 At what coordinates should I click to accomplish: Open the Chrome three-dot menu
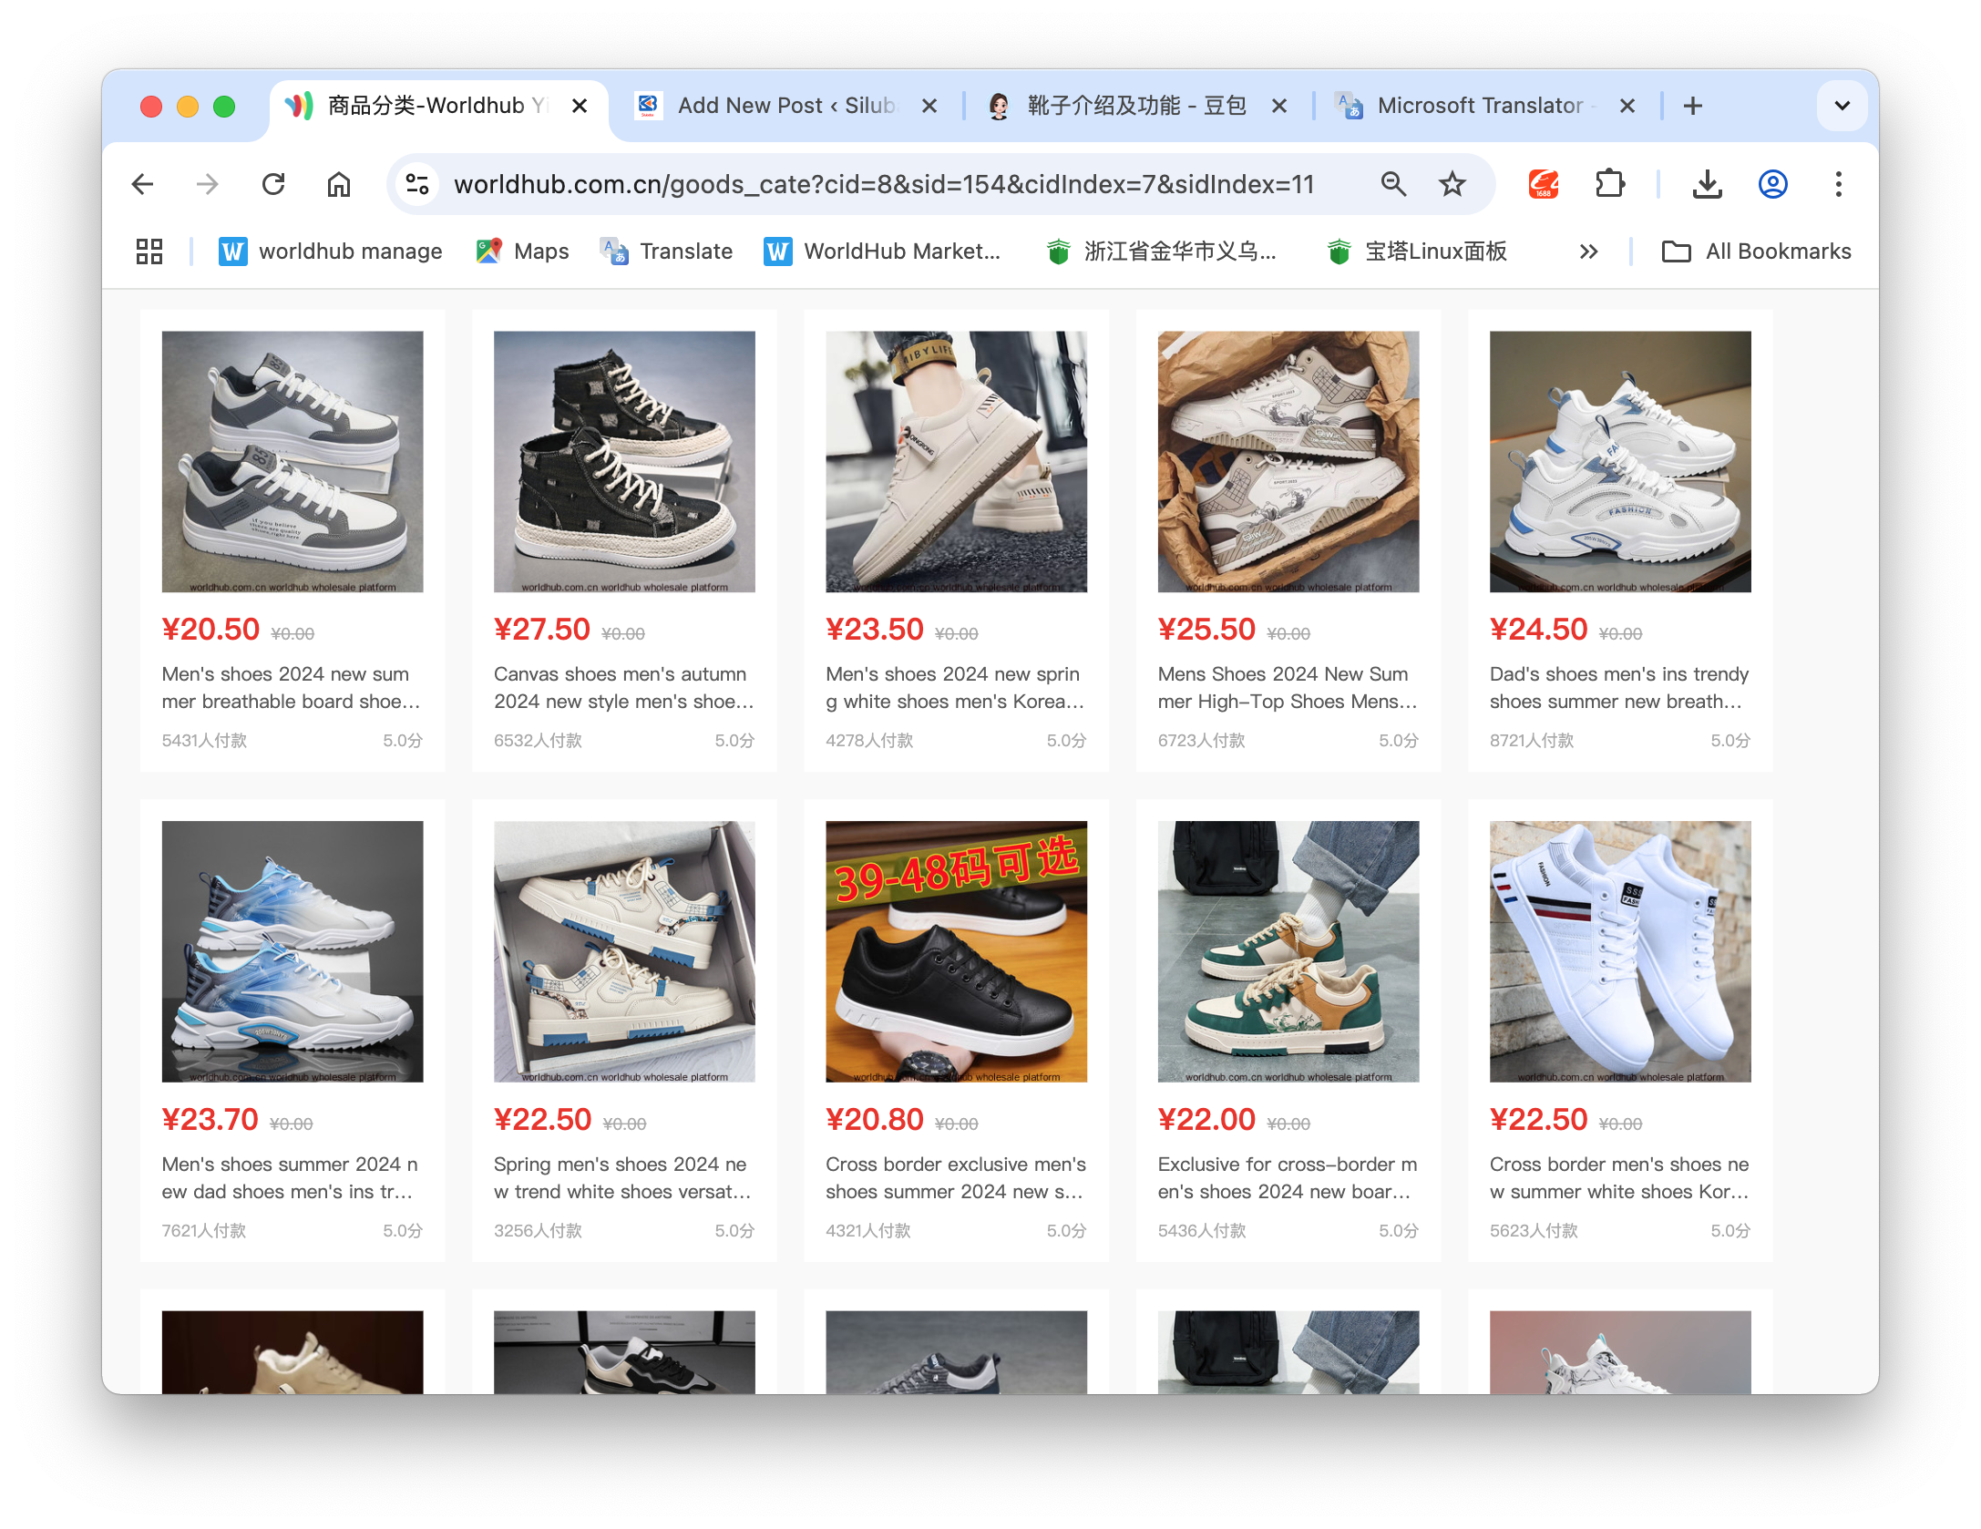pyautogui.click(x=1838, y=185)
